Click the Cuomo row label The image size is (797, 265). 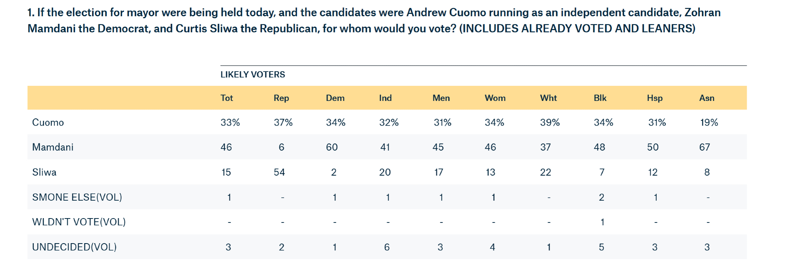tap(48, 122)
